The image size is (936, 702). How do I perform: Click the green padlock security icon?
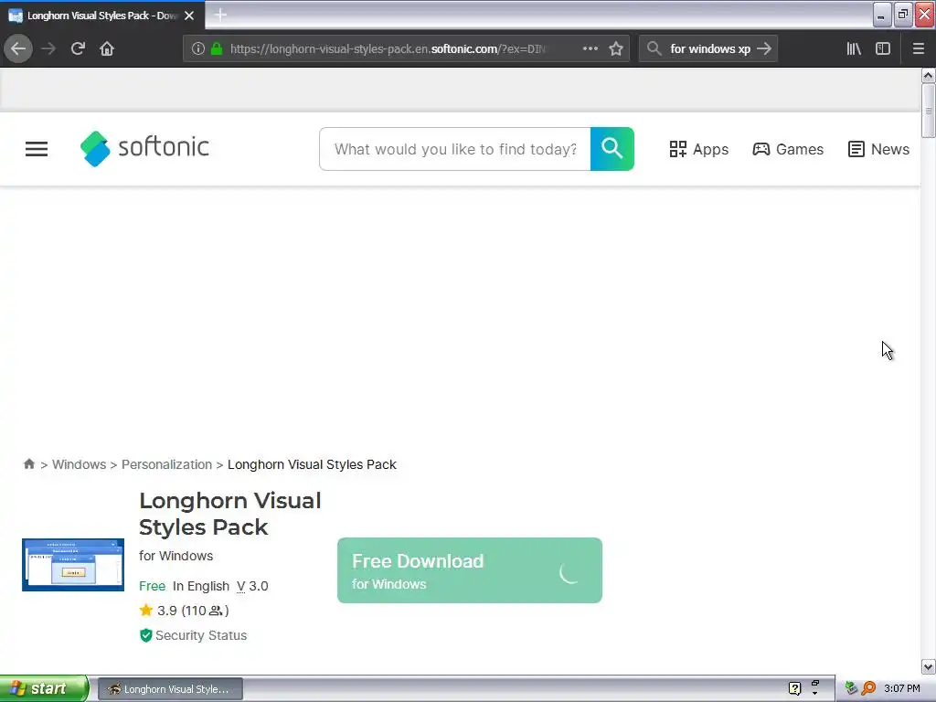217,48
